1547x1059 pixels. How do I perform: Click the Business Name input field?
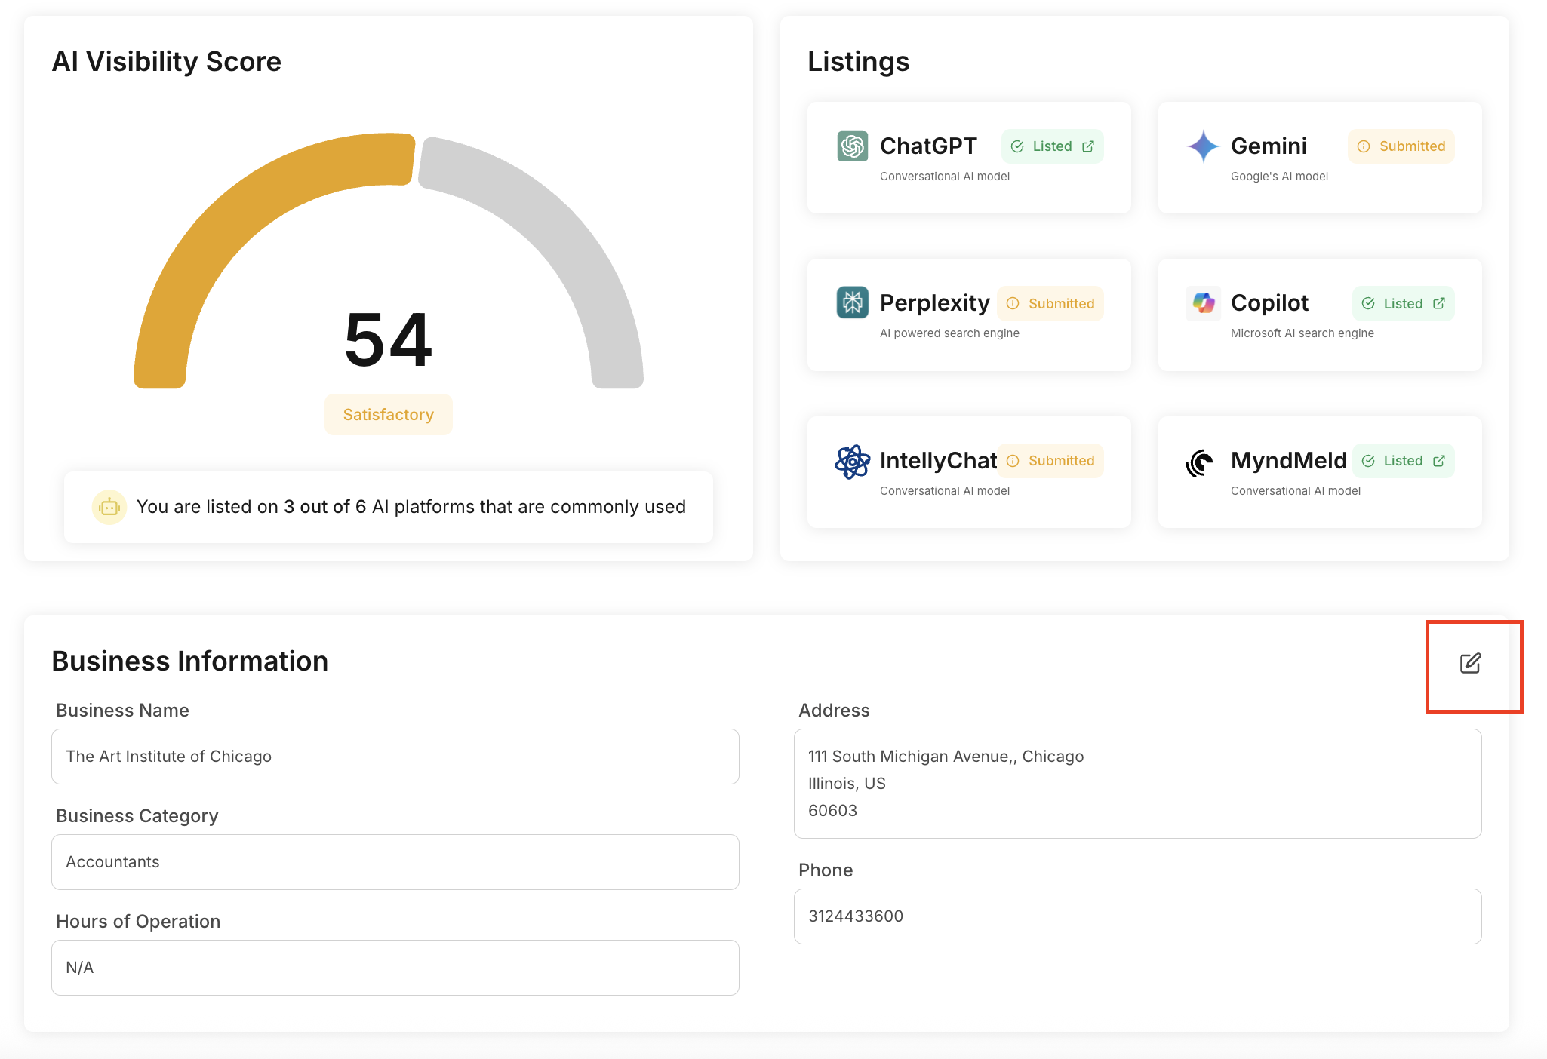pyautogui.click(x=395, y=757)
